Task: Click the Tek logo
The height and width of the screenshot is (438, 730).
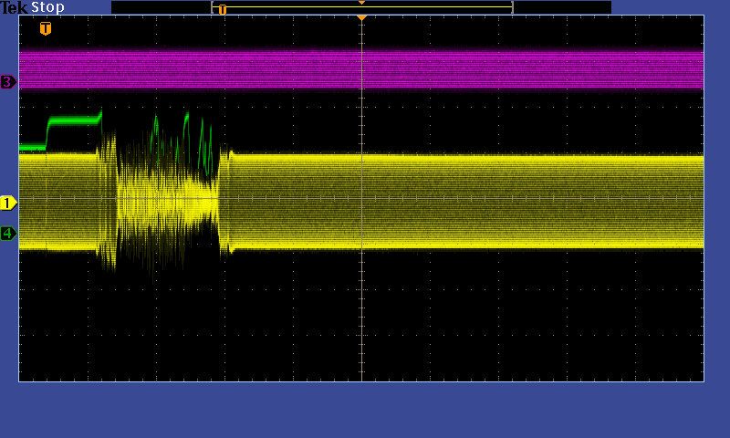Action: pos(14,7)
